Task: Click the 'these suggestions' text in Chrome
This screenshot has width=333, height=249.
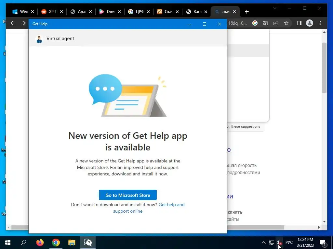Action: (x=246, y=126)
